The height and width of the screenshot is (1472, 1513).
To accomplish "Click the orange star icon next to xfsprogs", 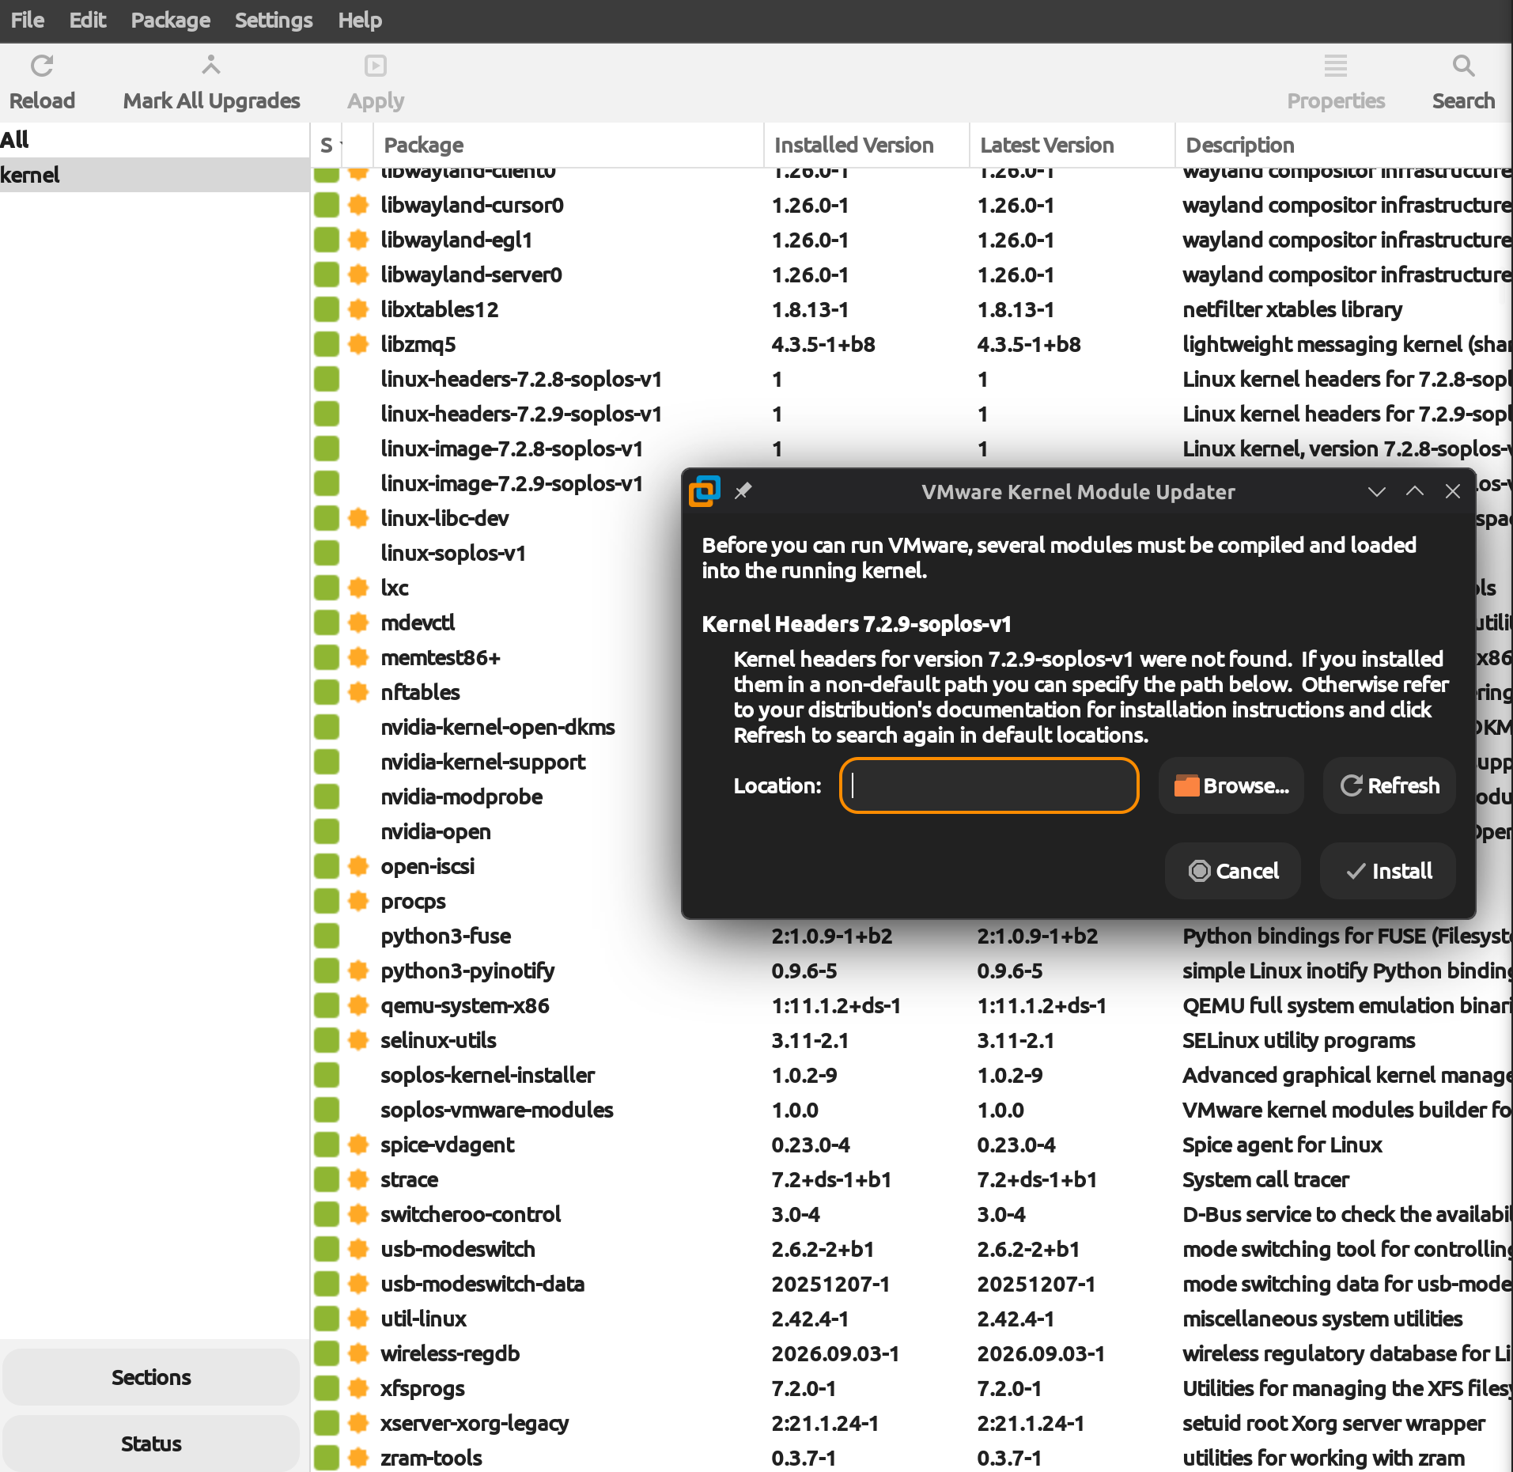I will point(358,1388).
